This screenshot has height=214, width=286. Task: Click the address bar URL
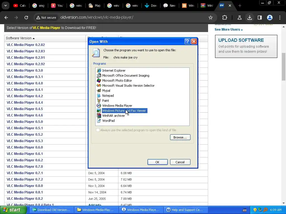[x=97, y=18]
